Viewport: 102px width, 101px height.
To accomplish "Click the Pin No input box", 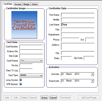I will click(x=26, y=65).
